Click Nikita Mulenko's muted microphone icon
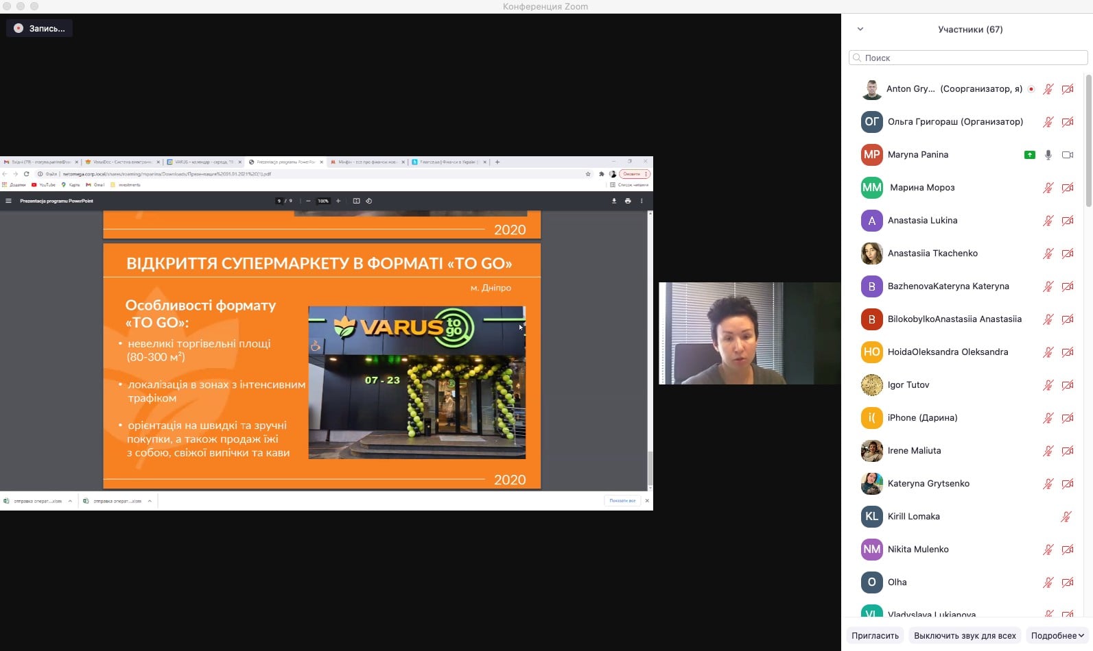The height and width of the screenshot is (651, 1093). click(1048, 550)
